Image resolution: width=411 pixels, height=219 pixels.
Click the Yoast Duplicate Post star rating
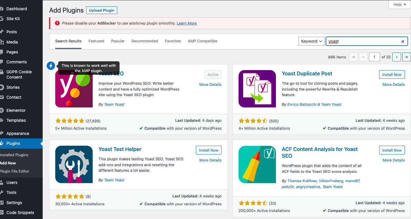(x=253, y=121)
